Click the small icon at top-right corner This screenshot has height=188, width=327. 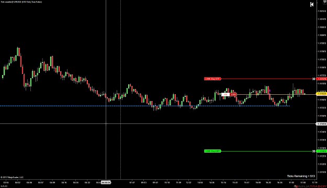coord(325,2)
